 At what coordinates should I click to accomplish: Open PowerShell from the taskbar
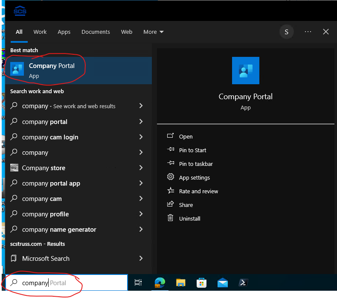click(x=243, y=283)
